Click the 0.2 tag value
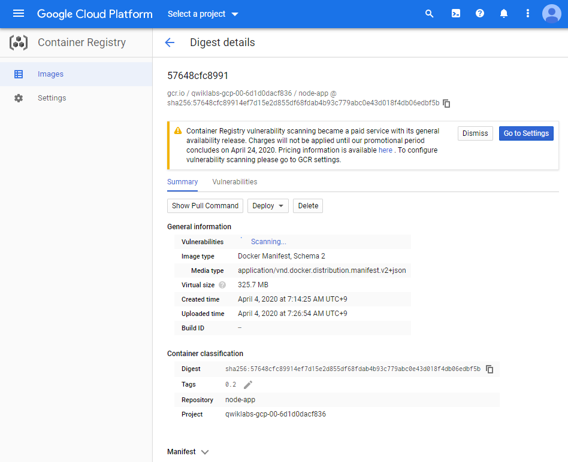Viewport: 568px width, 462px height. point(231,385)
